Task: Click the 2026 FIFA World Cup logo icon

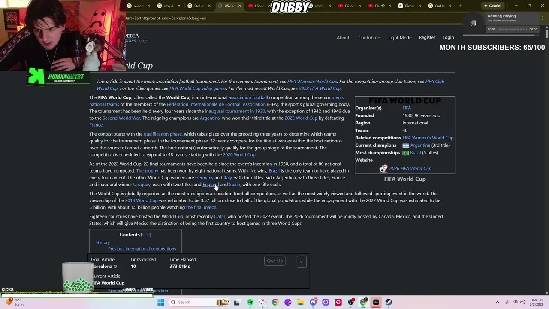Action: click(x=383, y=168)
